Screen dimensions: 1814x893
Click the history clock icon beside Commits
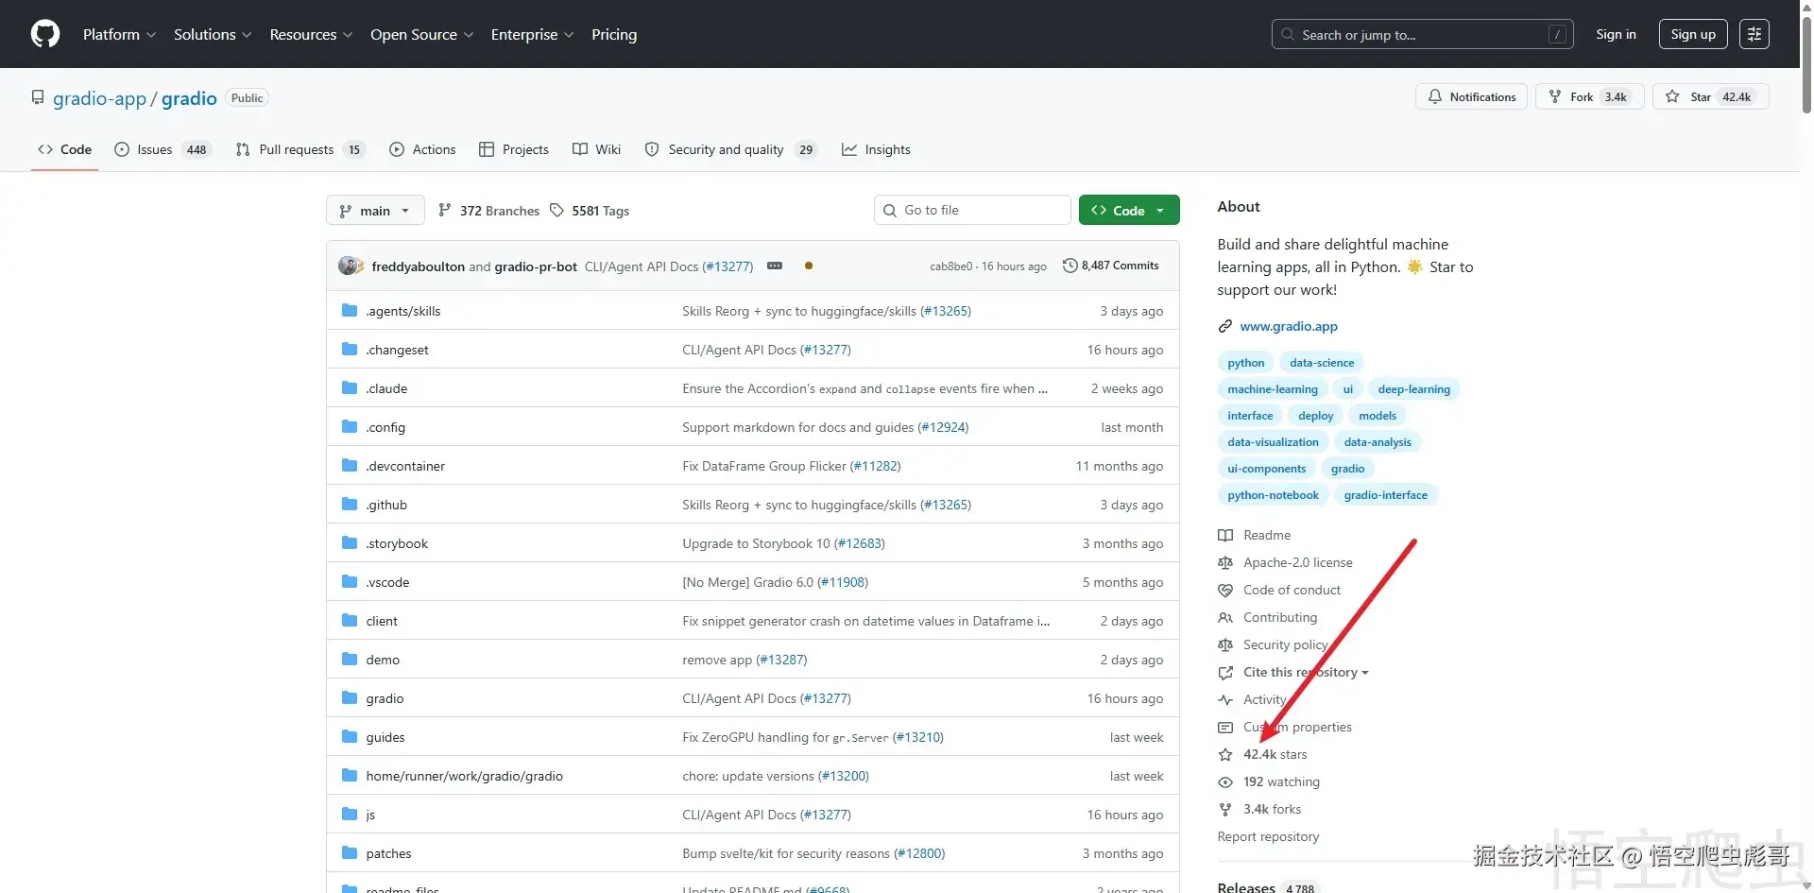tap(1070, 266)
